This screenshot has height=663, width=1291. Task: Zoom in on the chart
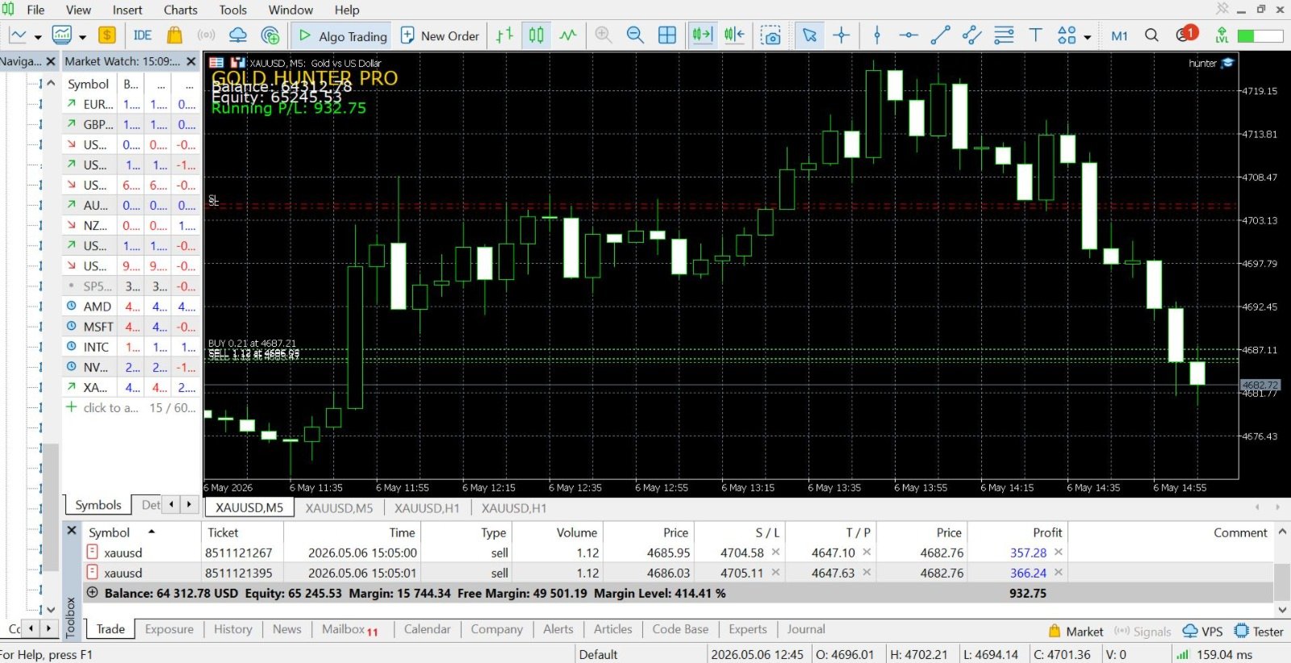[603, 35]
